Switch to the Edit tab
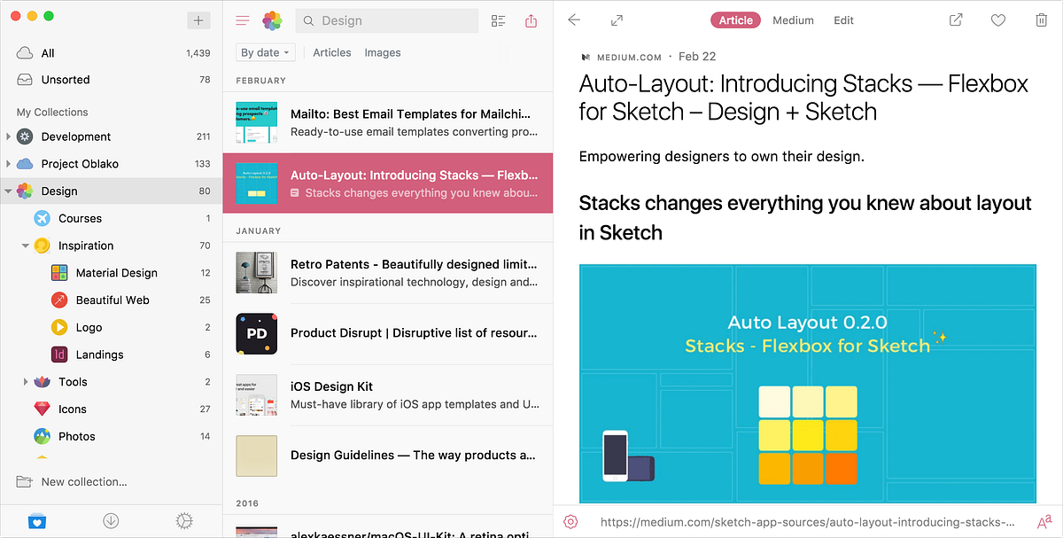Image resolution: width=1063 pixels, height=538 pixels. 844,19
